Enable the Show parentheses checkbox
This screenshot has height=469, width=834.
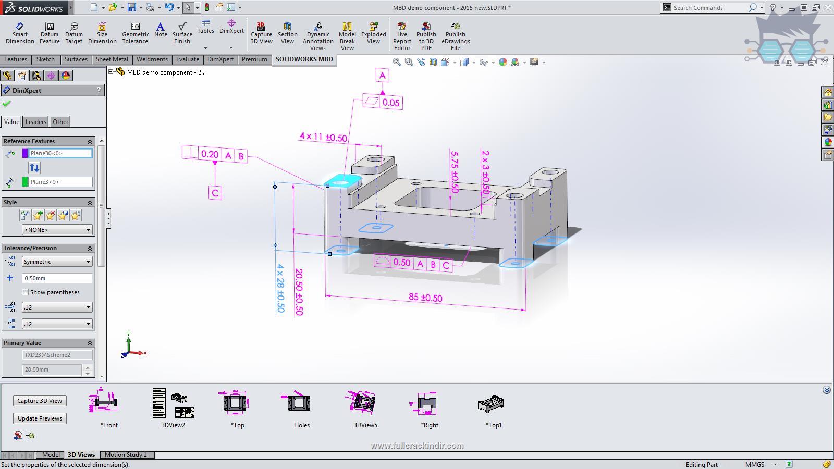coord(25,292)
